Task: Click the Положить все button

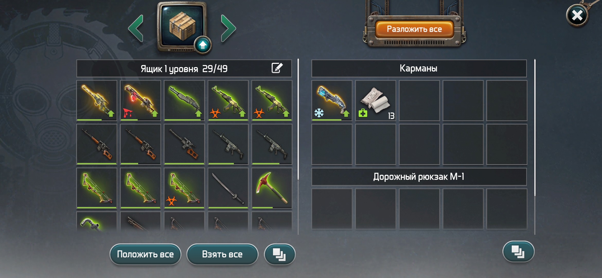Action: (145, 254)
